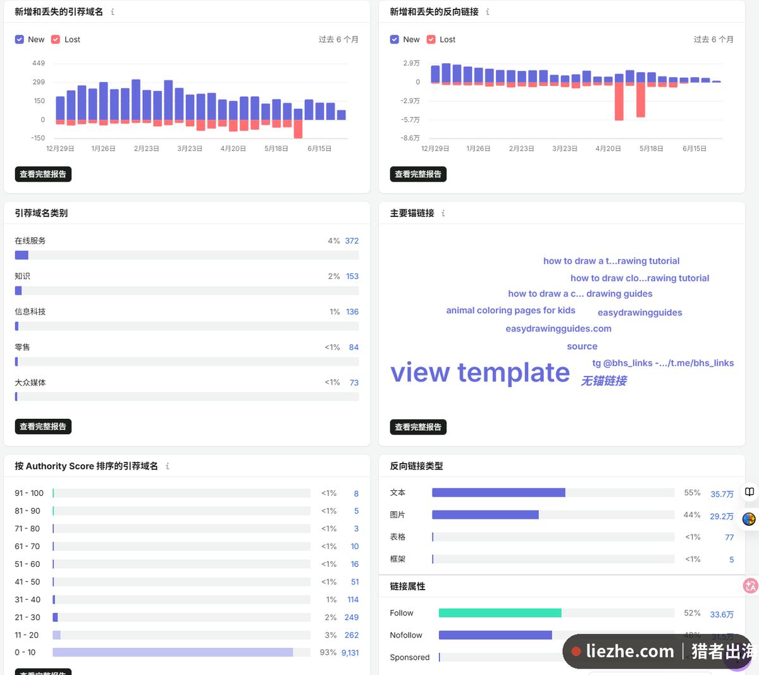Click 372 count for 在线服务

352,241
